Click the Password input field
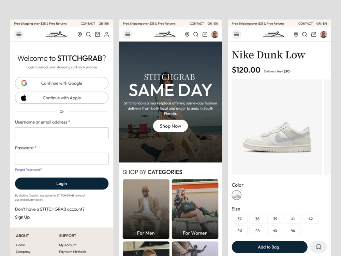Screen dimensions: 341x256 click(x=62, y=159)
